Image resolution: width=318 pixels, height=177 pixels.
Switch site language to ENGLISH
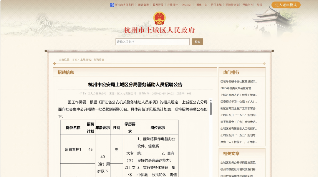pos(186,5)
